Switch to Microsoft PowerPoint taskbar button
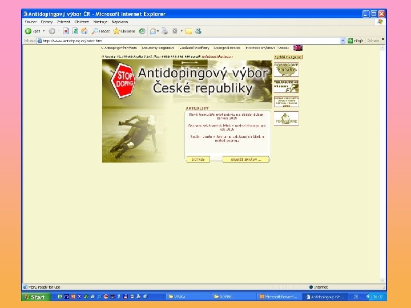Screen dimensions: 411x308 click(279, 297)
